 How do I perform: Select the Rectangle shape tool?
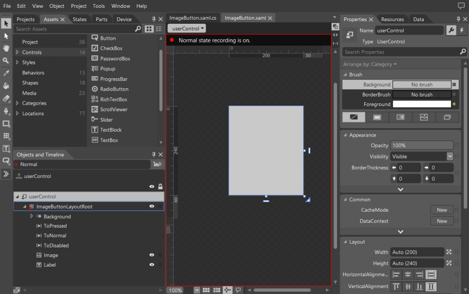(x=6, y=123)
